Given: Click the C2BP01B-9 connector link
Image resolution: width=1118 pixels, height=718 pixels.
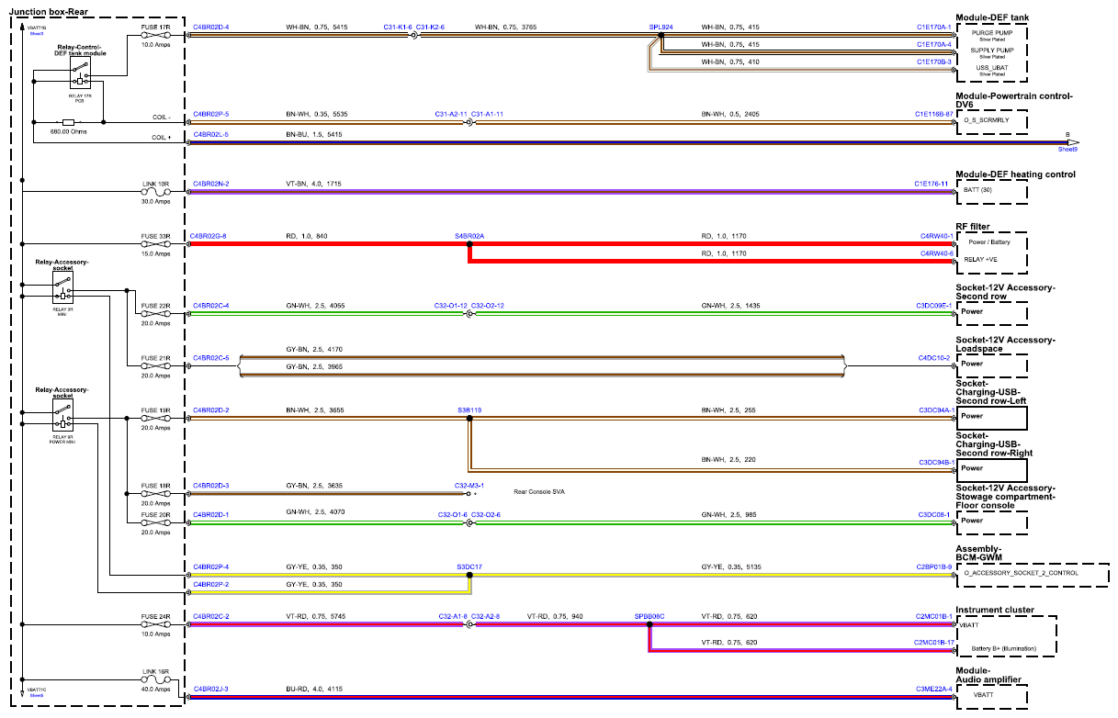Looking at the screenshot, I should point(933,567).
